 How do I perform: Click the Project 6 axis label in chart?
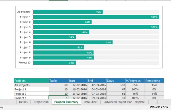tap(25, 42)
